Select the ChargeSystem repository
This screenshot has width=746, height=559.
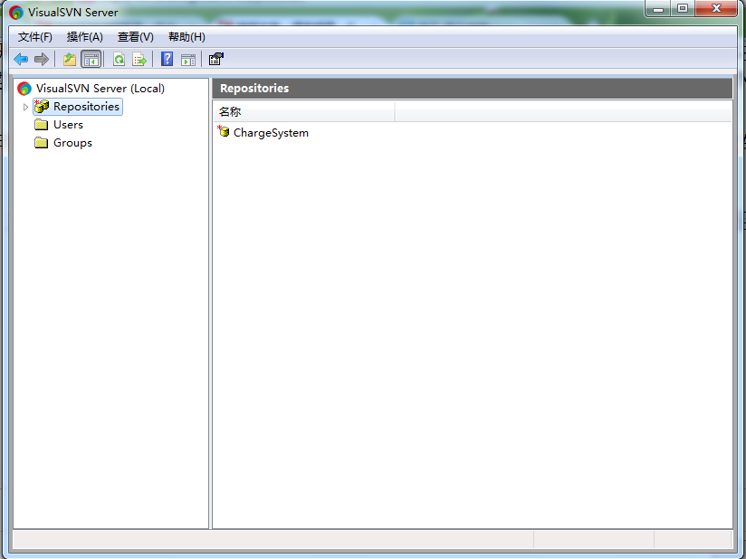(271, 133)
